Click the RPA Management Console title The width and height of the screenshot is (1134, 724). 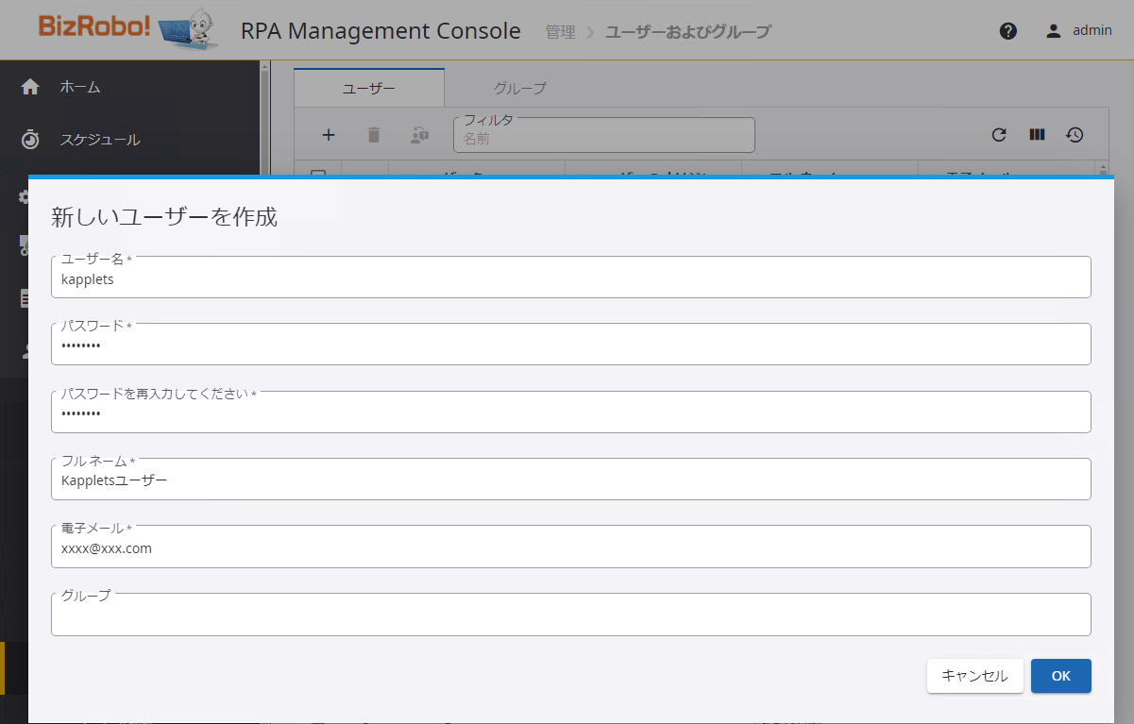[381, 31]
